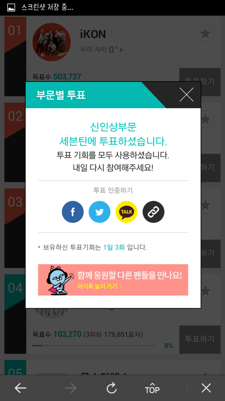The width and height of the screenshot is (225, 401).
Task: Jump to page TOP
Action: click(x=152, y=388)
